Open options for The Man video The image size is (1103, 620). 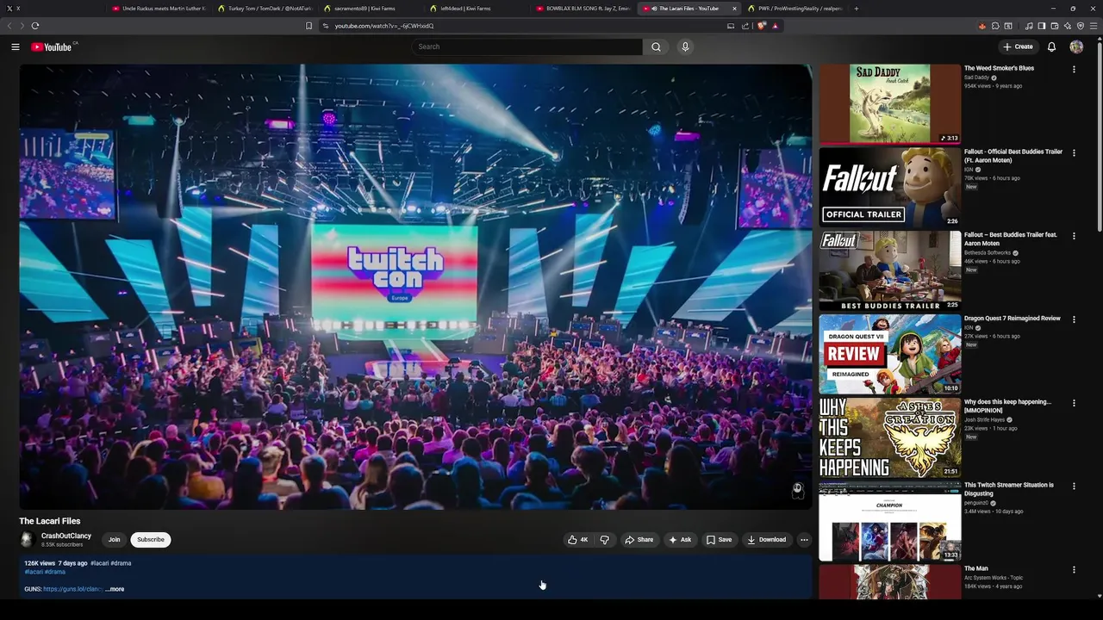click(x=1074, y=570)
